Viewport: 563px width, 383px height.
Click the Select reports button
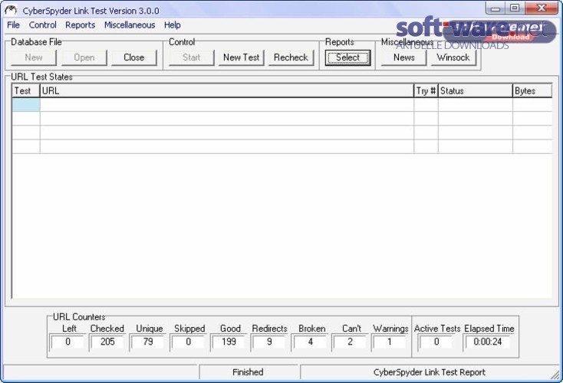[347, 57]
